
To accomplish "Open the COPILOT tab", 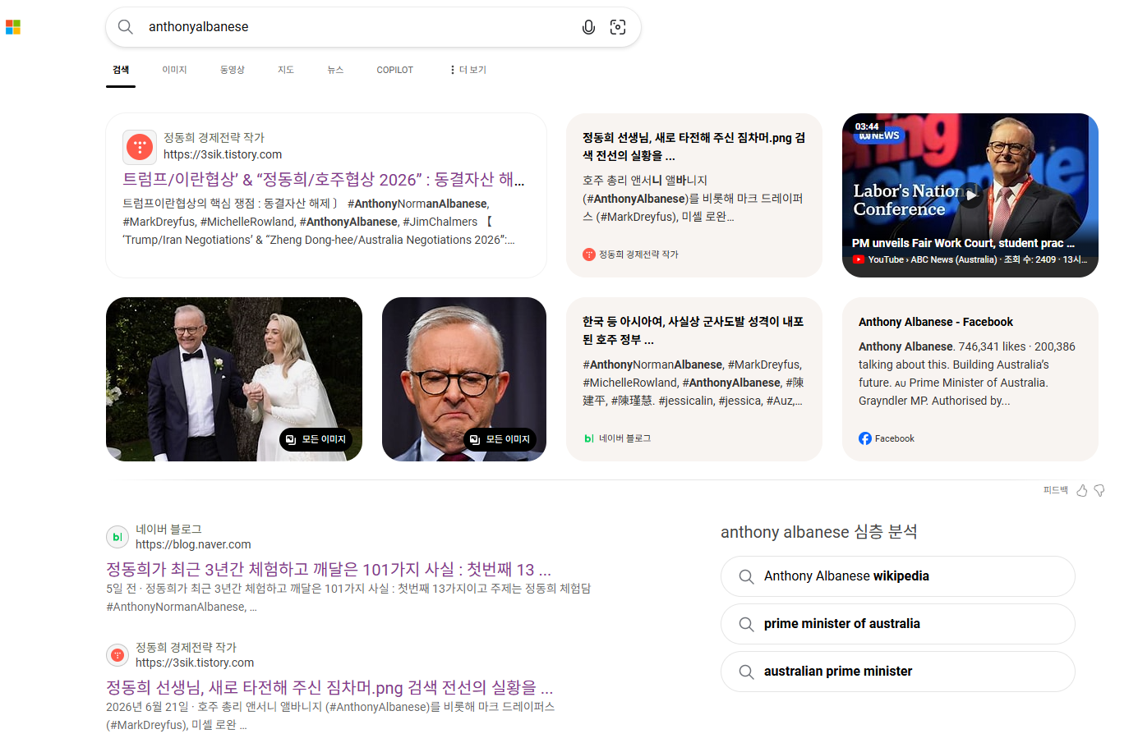I will click(x=394, y=70).
